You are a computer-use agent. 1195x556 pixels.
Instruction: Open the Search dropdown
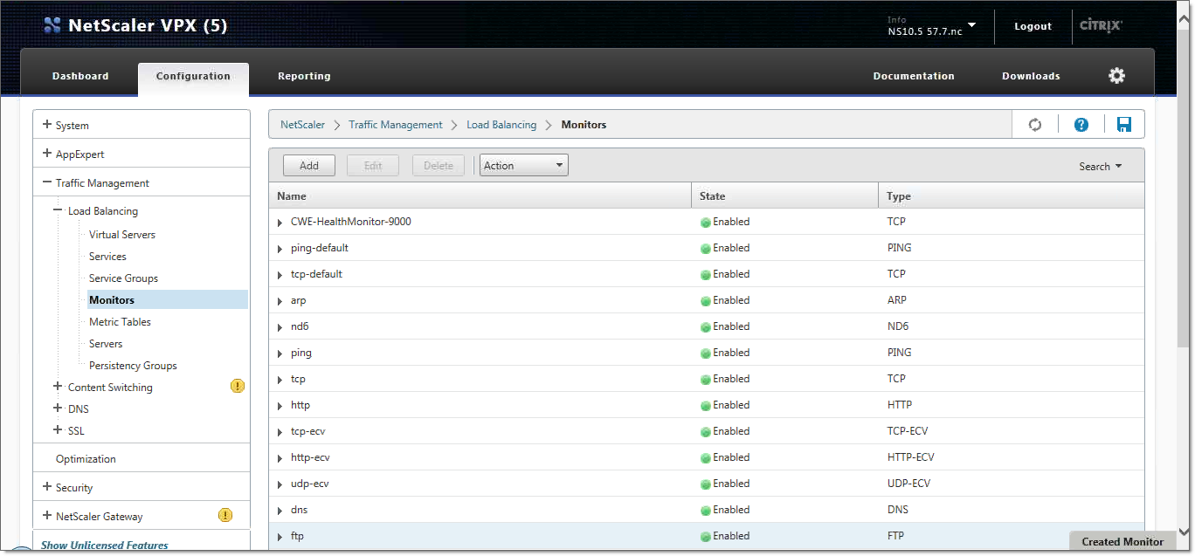pos(1100,167)
